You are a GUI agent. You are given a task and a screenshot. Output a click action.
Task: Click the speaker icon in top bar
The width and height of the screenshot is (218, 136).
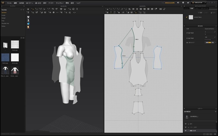[x=178, y=3]
